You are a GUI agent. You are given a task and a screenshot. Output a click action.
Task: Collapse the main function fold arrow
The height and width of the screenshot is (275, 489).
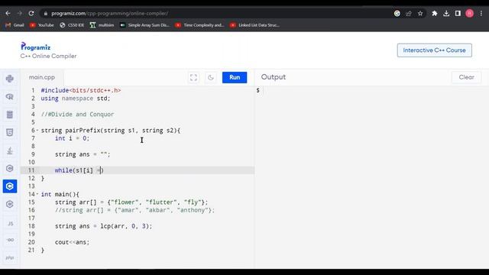[x=37, y=194]
